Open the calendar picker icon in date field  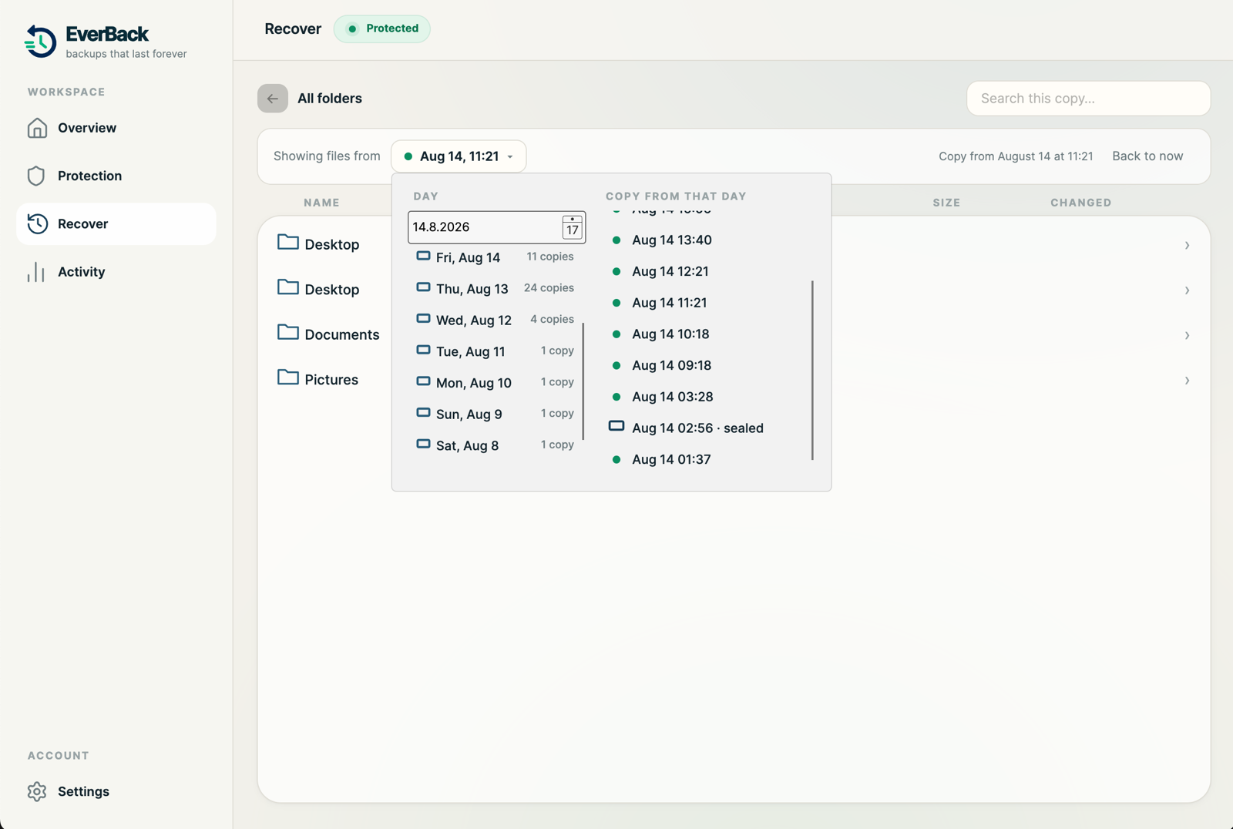(x=572, y=227)
